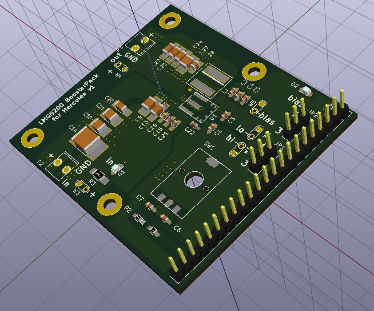374x311 pixels.
Task: Click the 'lo' test point label
Action: (x=240, y=129)
